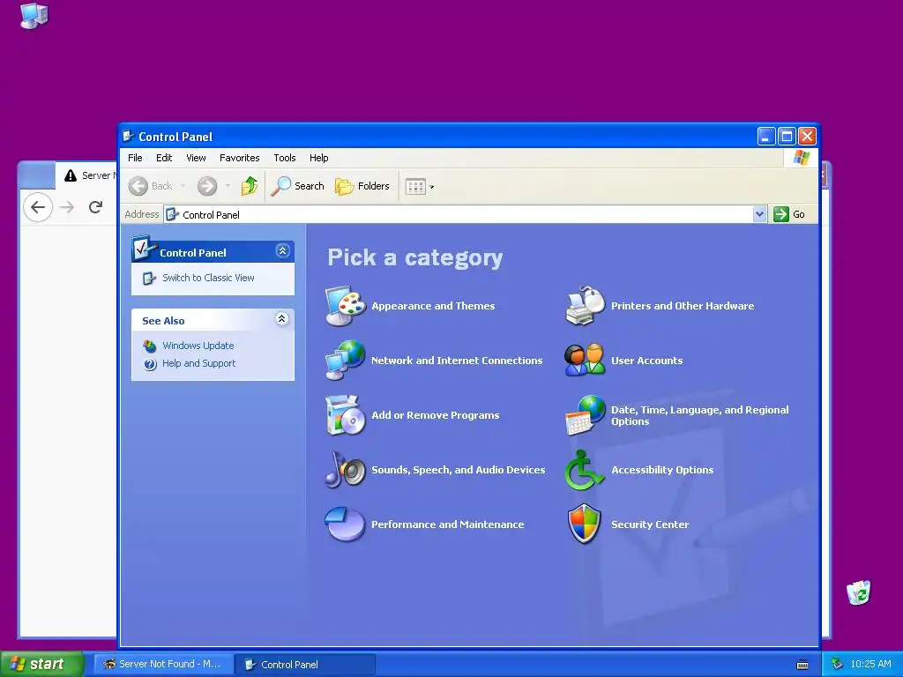Click the Go button next to address bar

(x=789, y=214)
